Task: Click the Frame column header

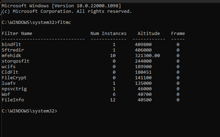Action: coord(178,34)
